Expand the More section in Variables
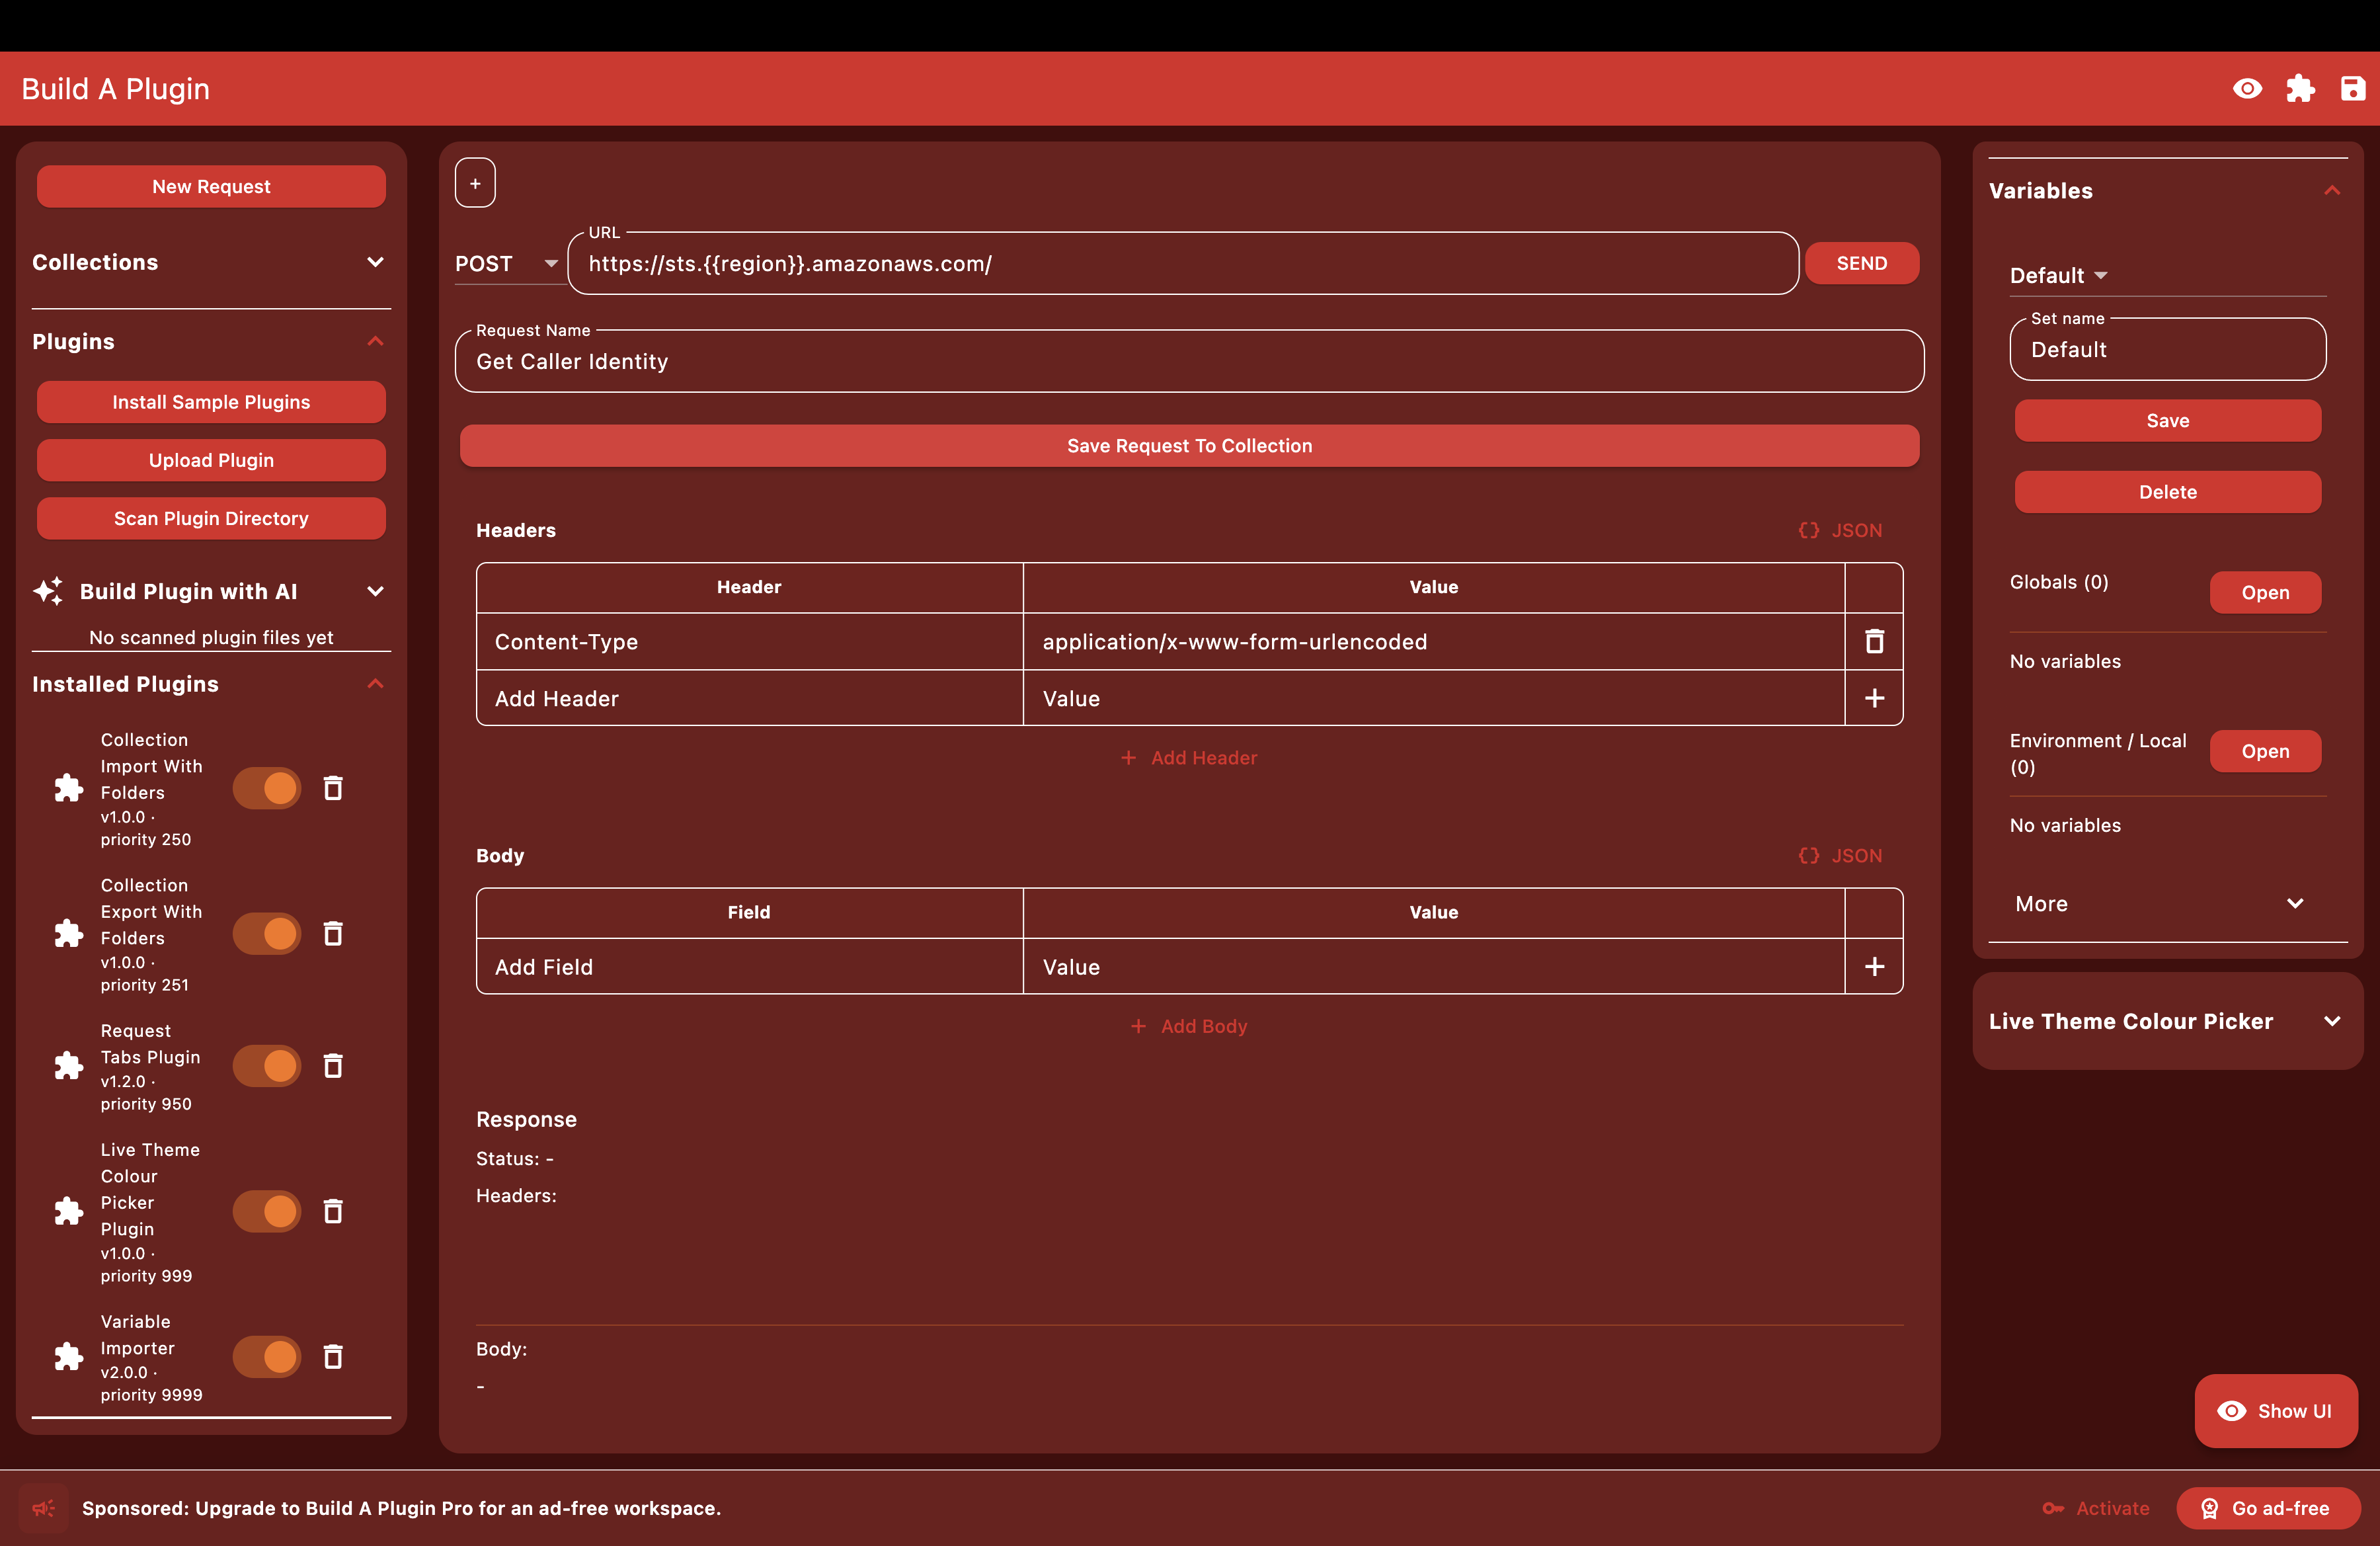The image size is (2380, 1546). click(x=2167, y=904)
